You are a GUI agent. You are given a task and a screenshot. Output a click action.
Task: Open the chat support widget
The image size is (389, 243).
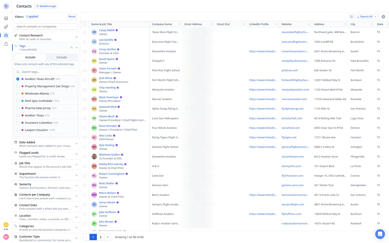pyautogui.click(x=380, y=234)
